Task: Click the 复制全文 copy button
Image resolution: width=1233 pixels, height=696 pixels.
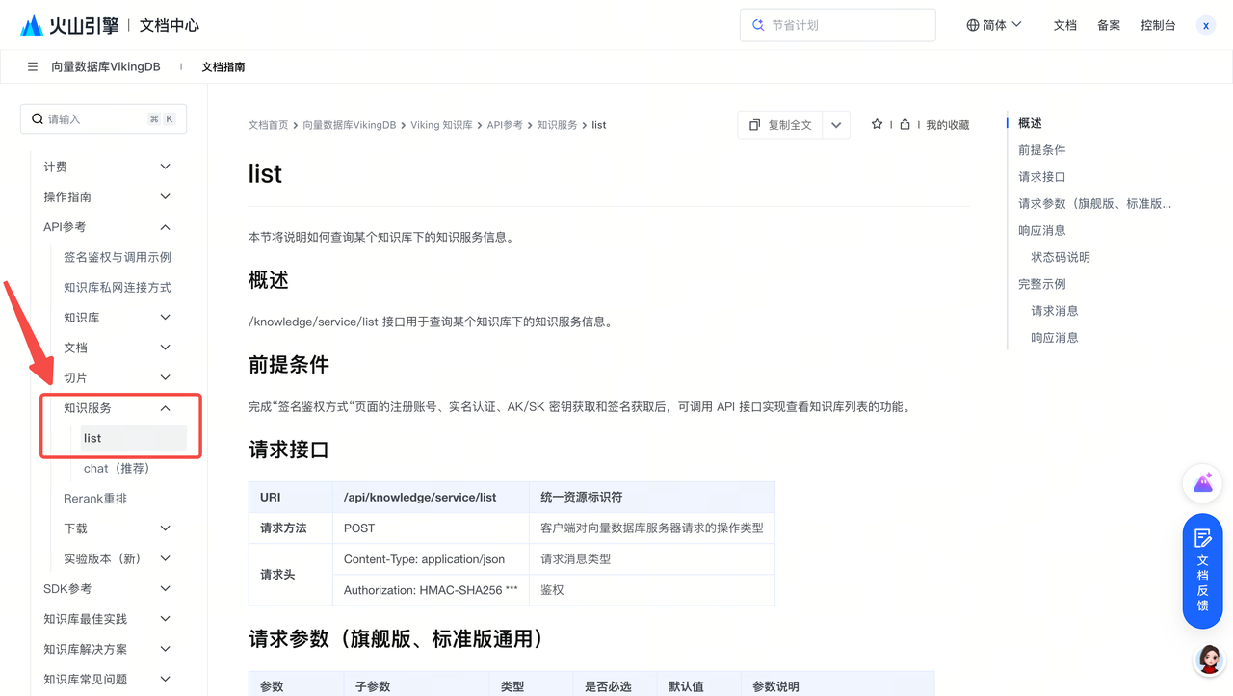Action: [x=780, y=125]
